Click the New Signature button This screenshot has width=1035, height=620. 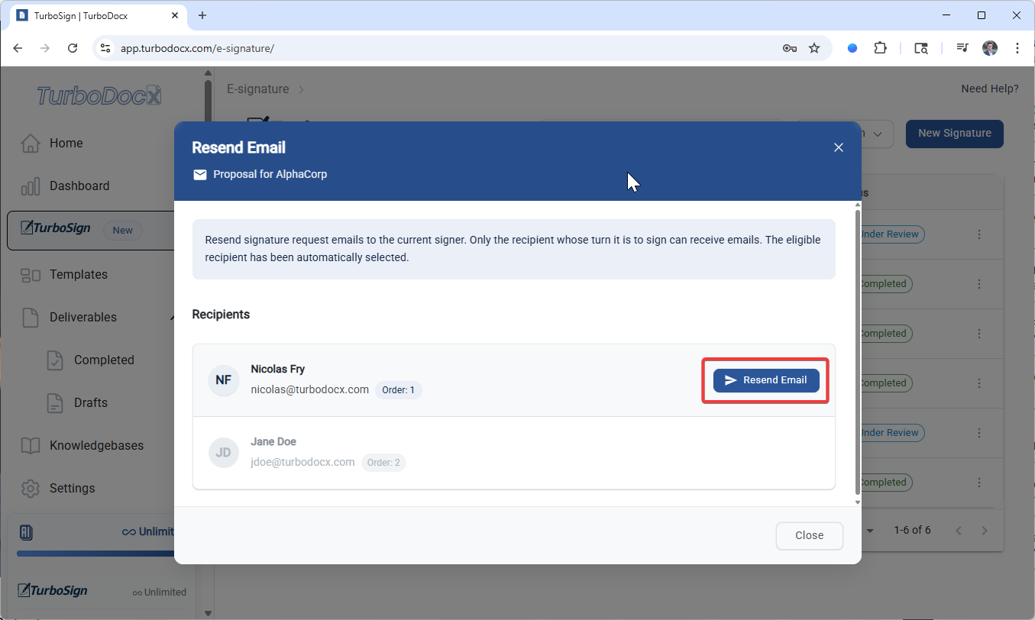click(955, 133)
